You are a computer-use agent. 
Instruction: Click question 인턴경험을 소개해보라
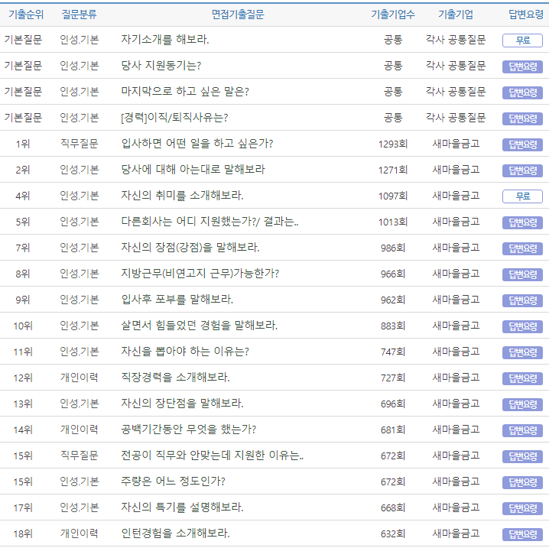click(175, 533)
